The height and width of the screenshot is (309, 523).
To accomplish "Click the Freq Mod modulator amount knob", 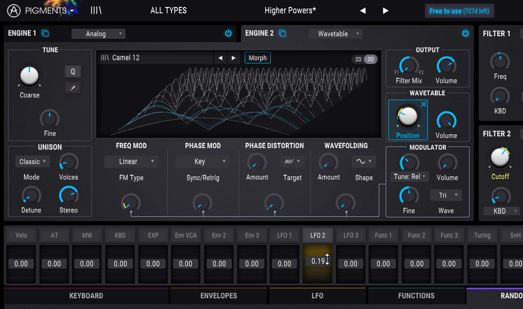I will pos(131,202).
